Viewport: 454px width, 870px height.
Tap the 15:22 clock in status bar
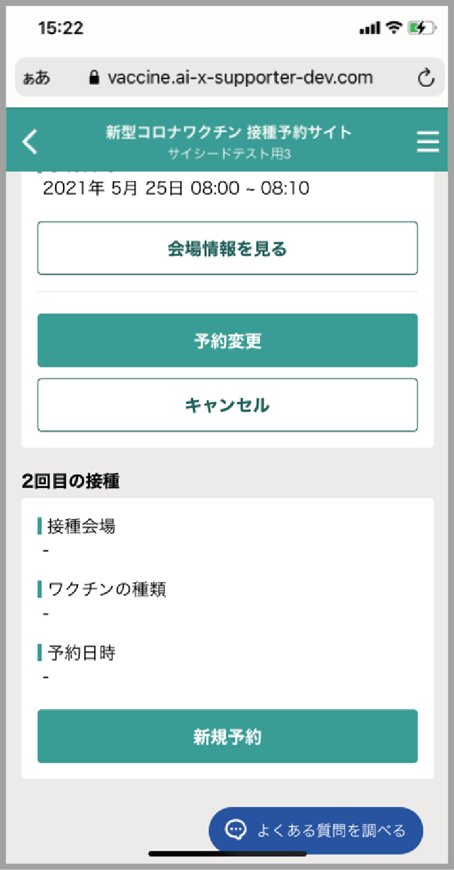pos(61,28)
